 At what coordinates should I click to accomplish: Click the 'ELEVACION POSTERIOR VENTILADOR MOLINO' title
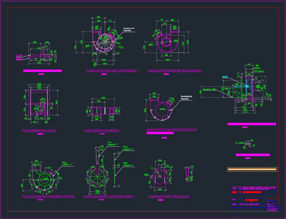175,71
